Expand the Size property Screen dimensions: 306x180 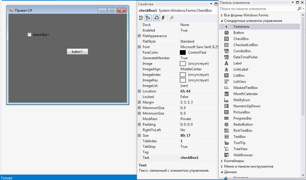[139, 135]
